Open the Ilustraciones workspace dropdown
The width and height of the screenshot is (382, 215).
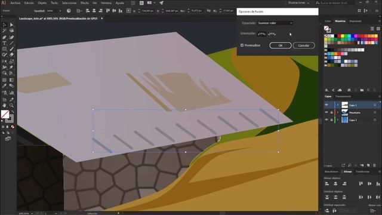pos(298,3)
